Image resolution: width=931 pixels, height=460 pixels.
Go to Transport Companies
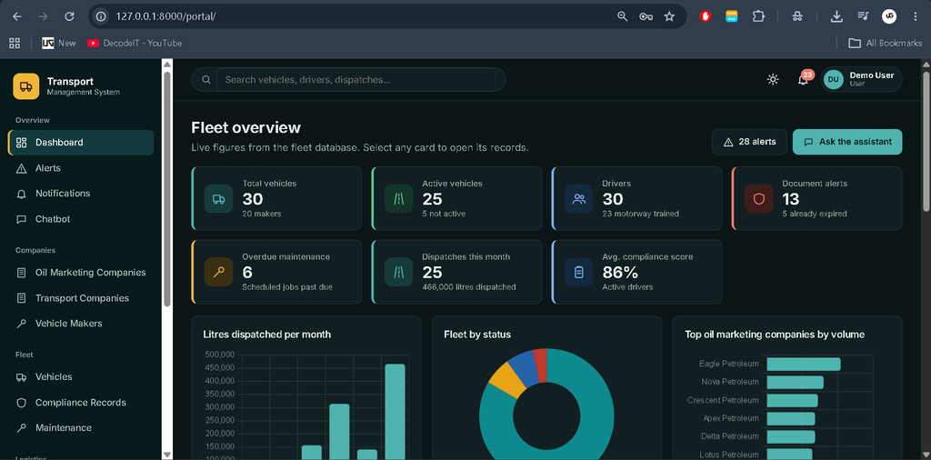pos(81,298)
